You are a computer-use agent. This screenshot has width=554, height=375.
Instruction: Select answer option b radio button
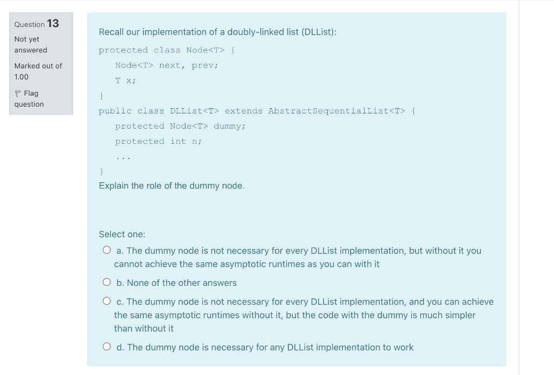pos(107,281)
